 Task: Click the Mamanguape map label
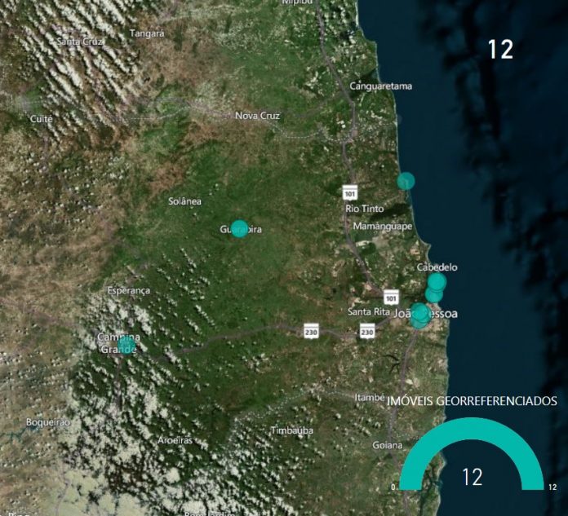tap(383, 226)
